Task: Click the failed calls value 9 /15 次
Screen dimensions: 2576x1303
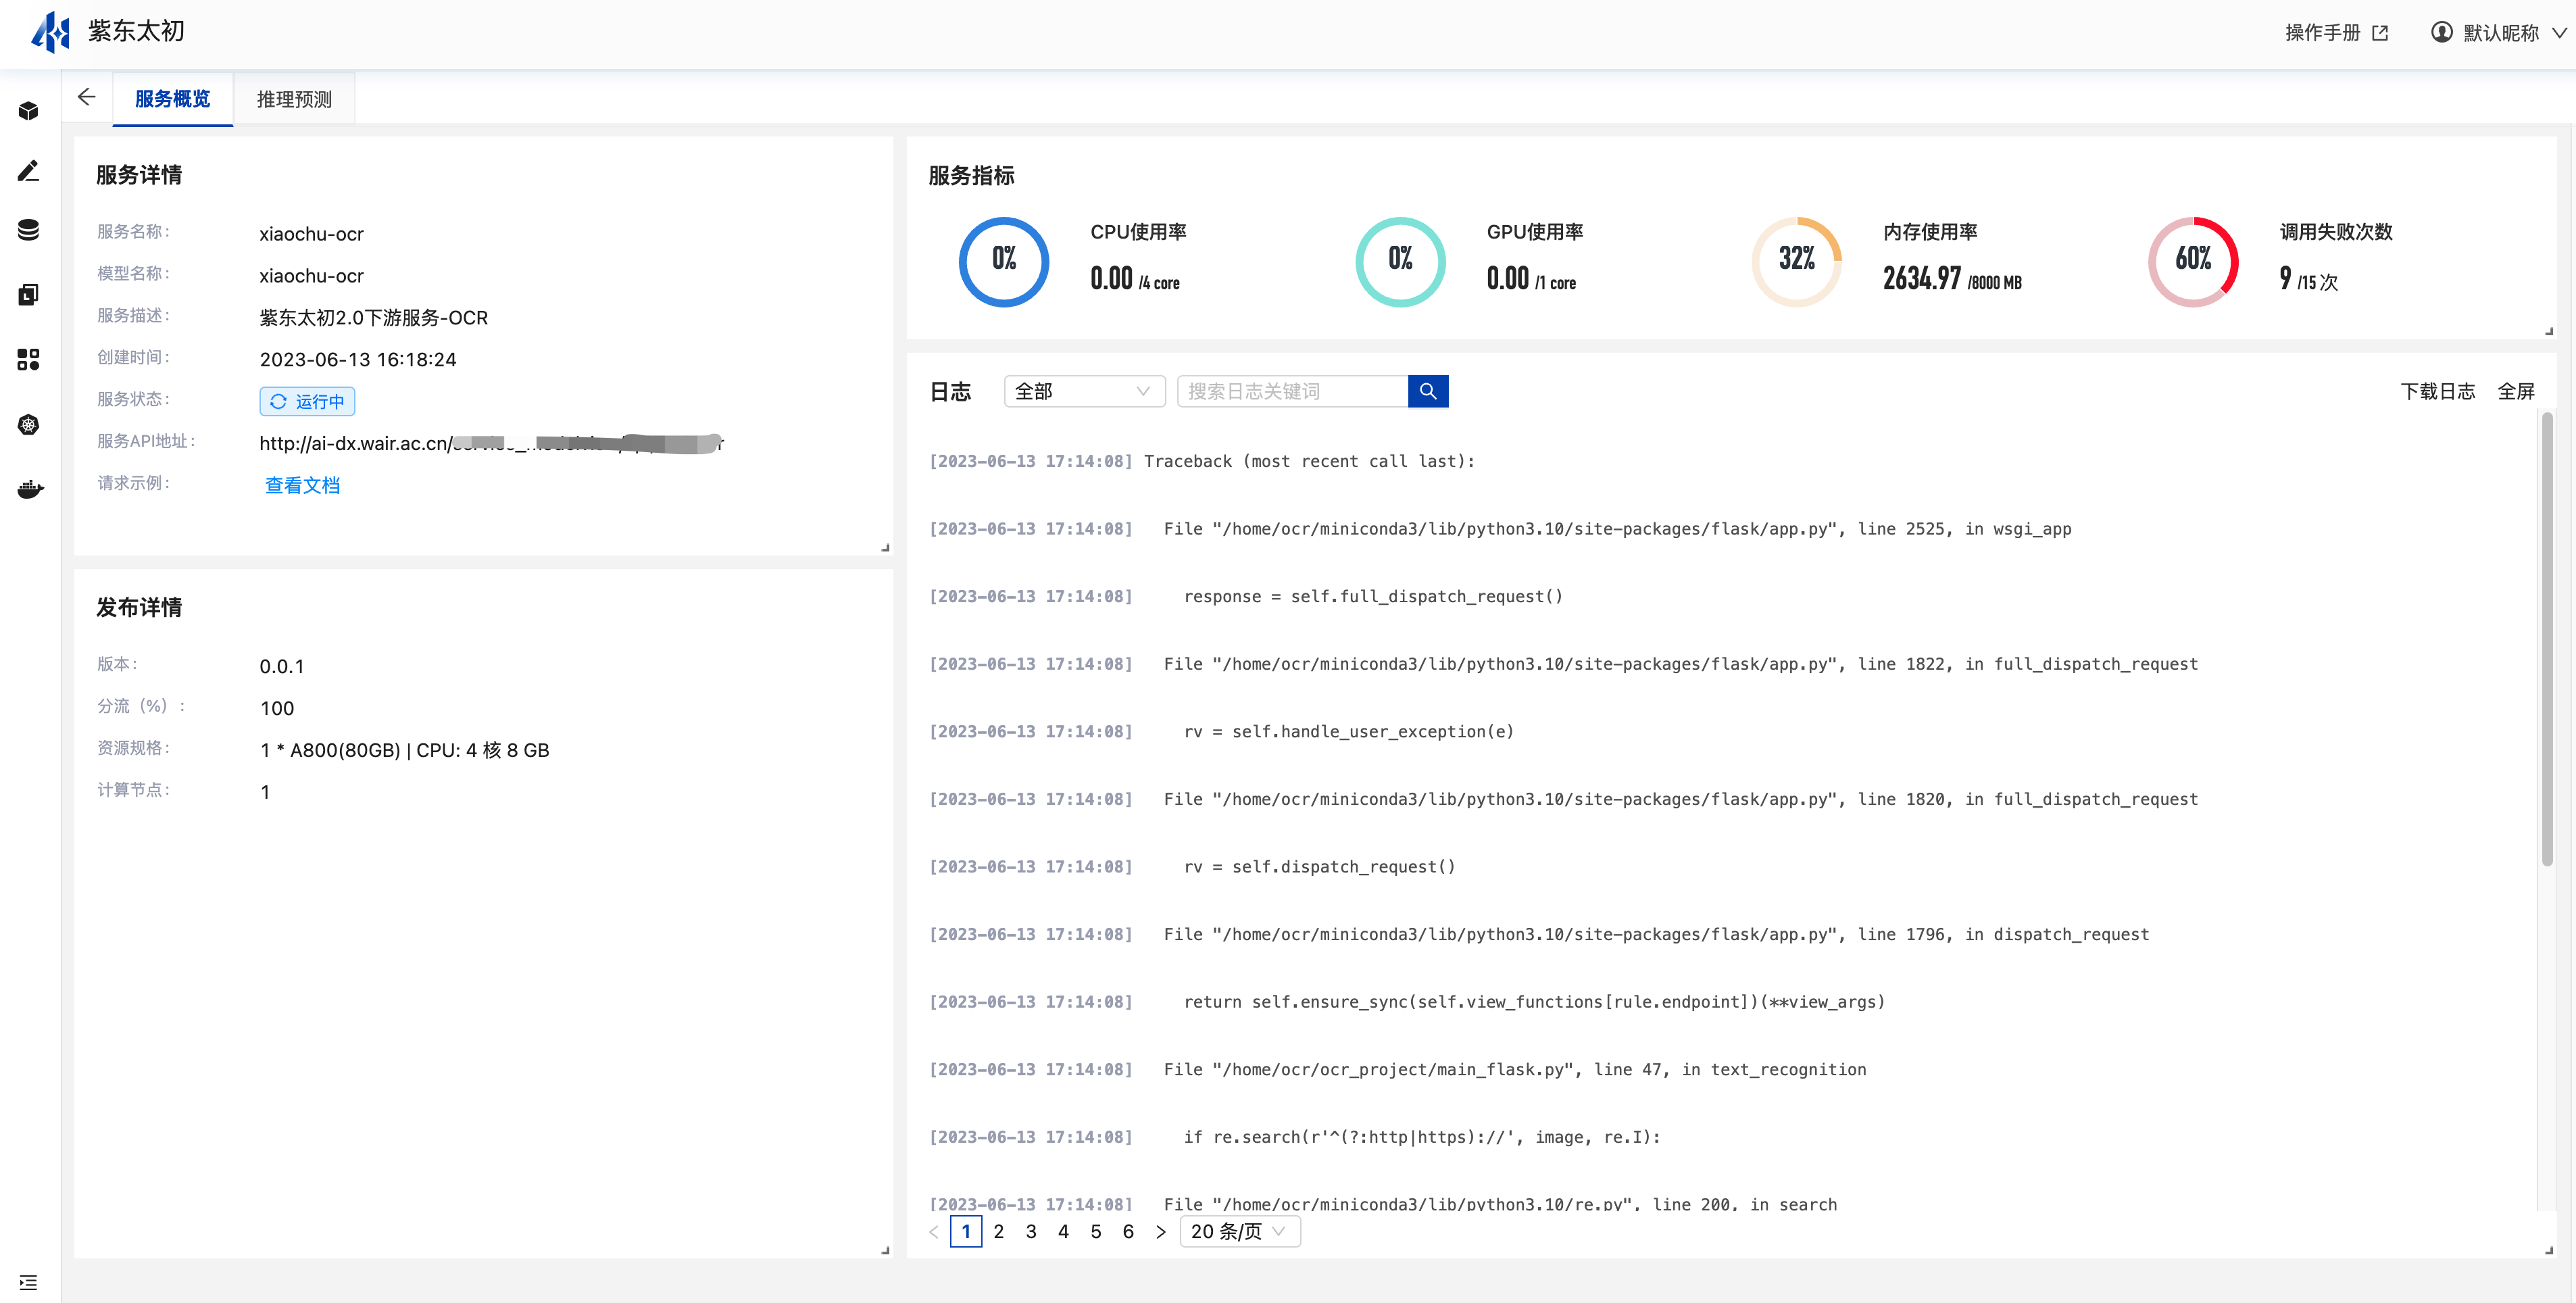Action: click(2309, 279)
